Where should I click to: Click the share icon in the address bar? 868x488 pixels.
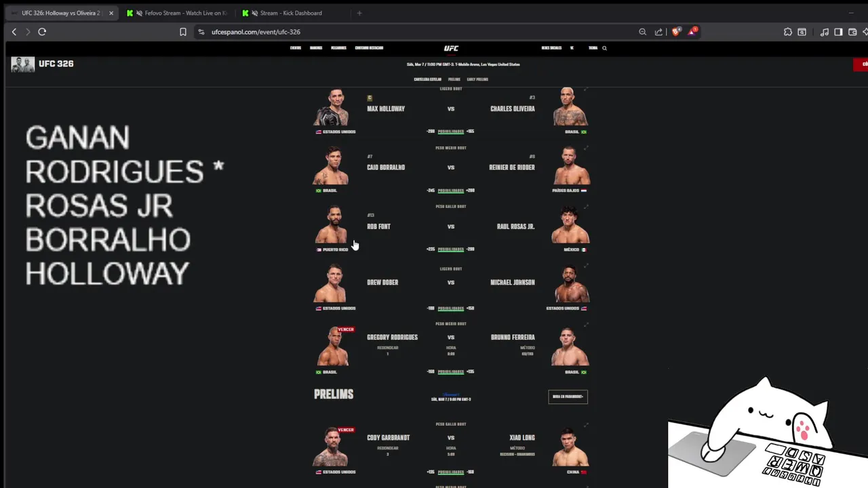pyautogui.click(x=658, y=32)
